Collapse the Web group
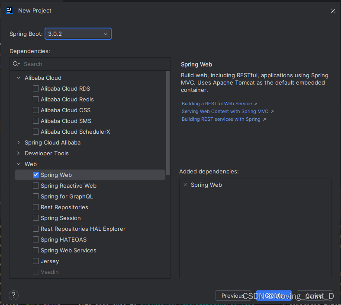341x305 pixels. (x=19, y=164)
